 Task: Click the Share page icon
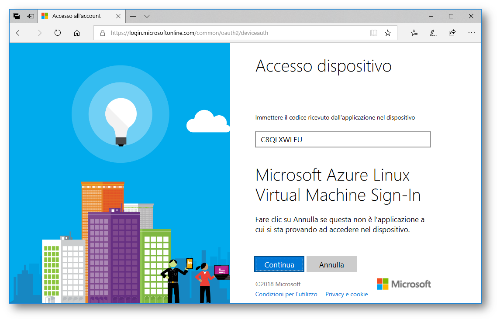452,33
